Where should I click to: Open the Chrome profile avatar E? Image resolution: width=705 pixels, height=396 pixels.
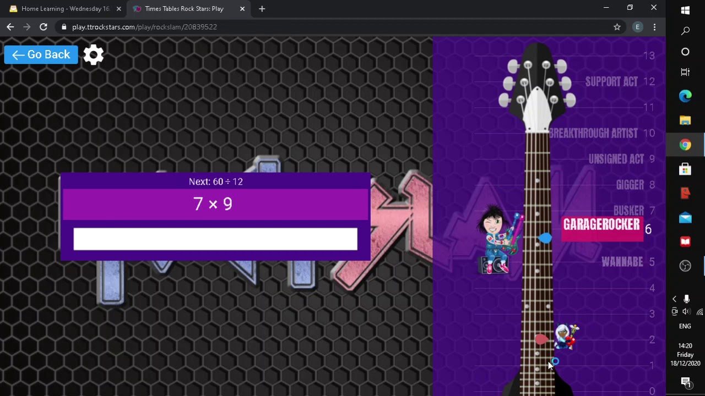coord(637,27)
